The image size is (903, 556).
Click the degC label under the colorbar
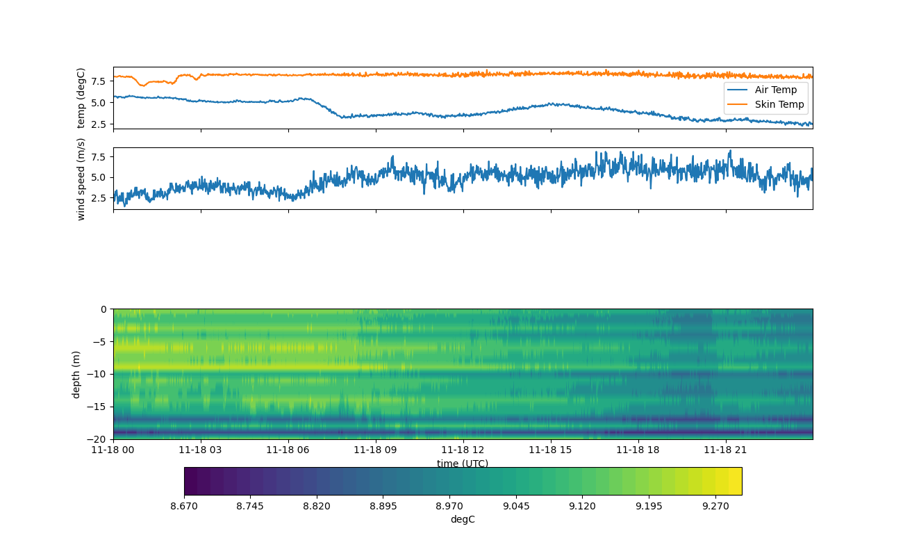tap(463, 519)
